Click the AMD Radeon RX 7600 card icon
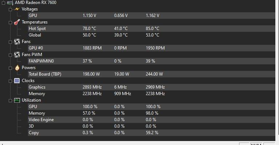 coord(10,3)
